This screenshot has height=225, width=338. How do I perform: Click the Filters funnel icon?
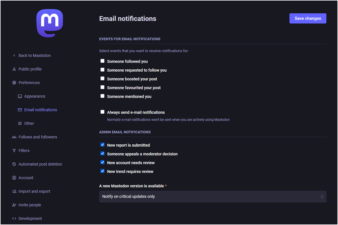coord(14,151)
